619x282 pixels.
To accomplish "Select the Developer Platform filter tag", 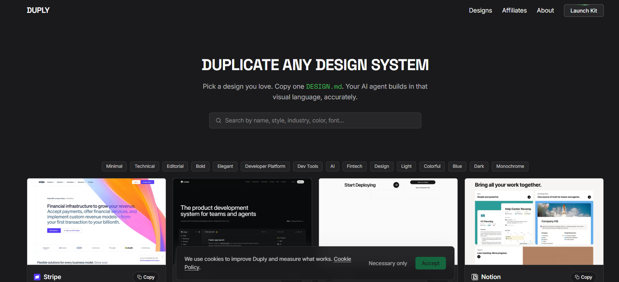I will [x=265, y=166].
